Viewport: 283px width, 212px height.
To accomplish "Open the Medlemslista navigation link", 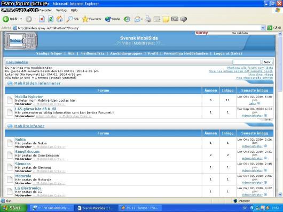I will tap(92, 53).
